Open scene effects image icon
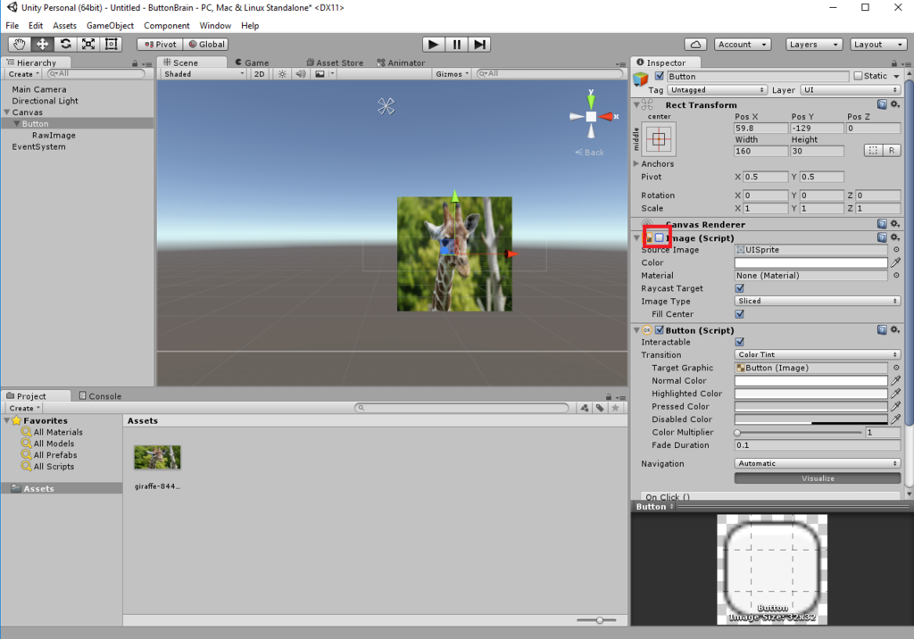The image size is (914, 639). point(320,74)
